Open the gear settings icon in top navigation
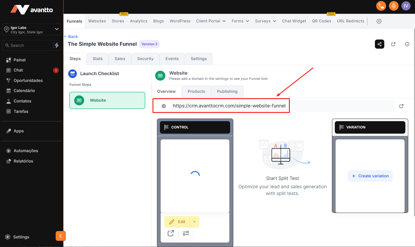Image resolution: width=415 pixels, height=247 pixels. point(379,21)
